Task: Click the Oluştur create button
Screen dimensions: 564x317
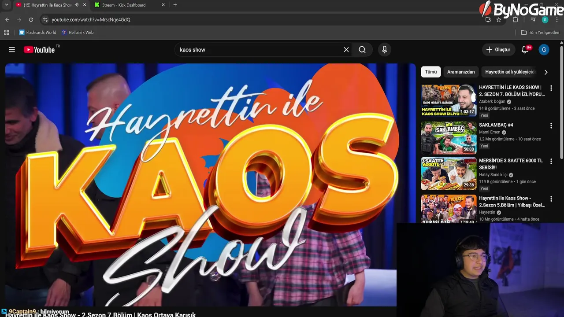Action: 498,50
